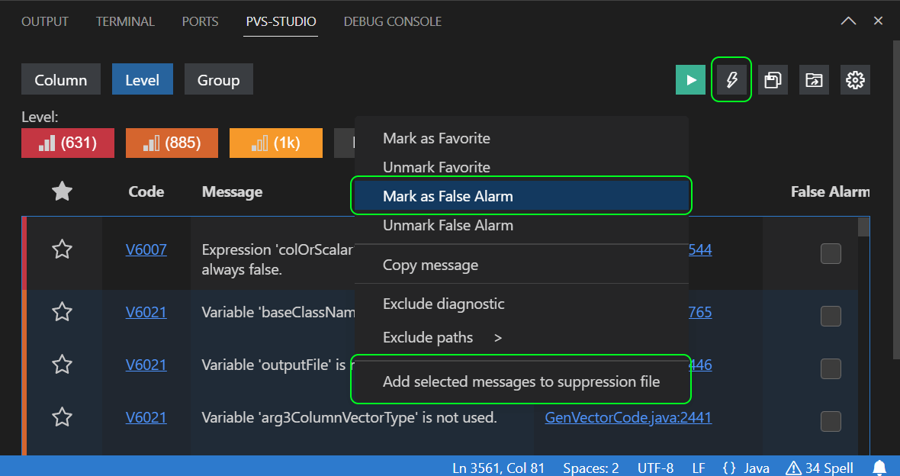
Task: Switch to the DEBUG CONSOLE tab
Action: [393, 21]
